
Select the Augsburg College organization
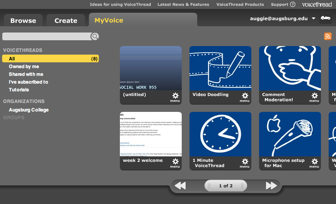(x=29, y=110)
